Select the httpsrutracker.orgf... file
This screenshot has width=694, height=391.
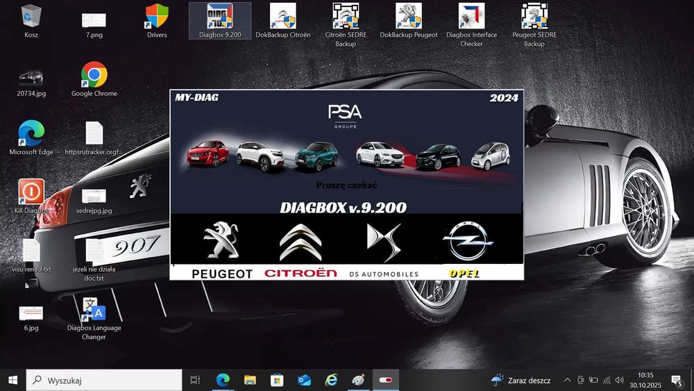(x=94, y=138)
